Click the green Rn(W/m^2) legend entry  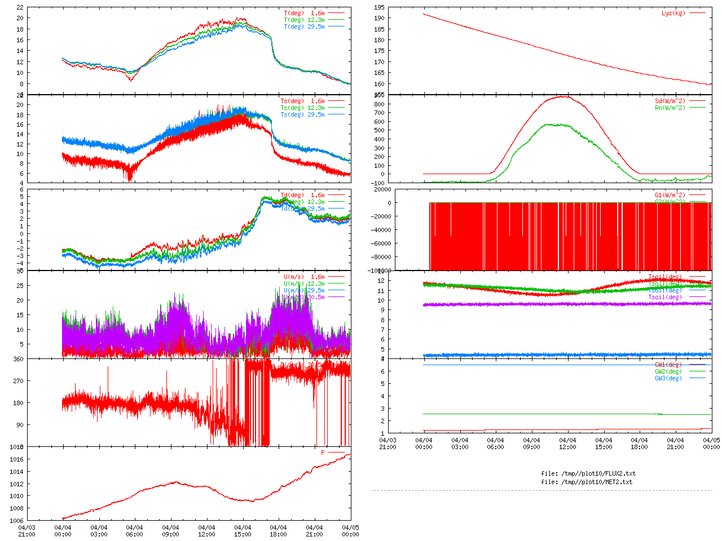670,108
